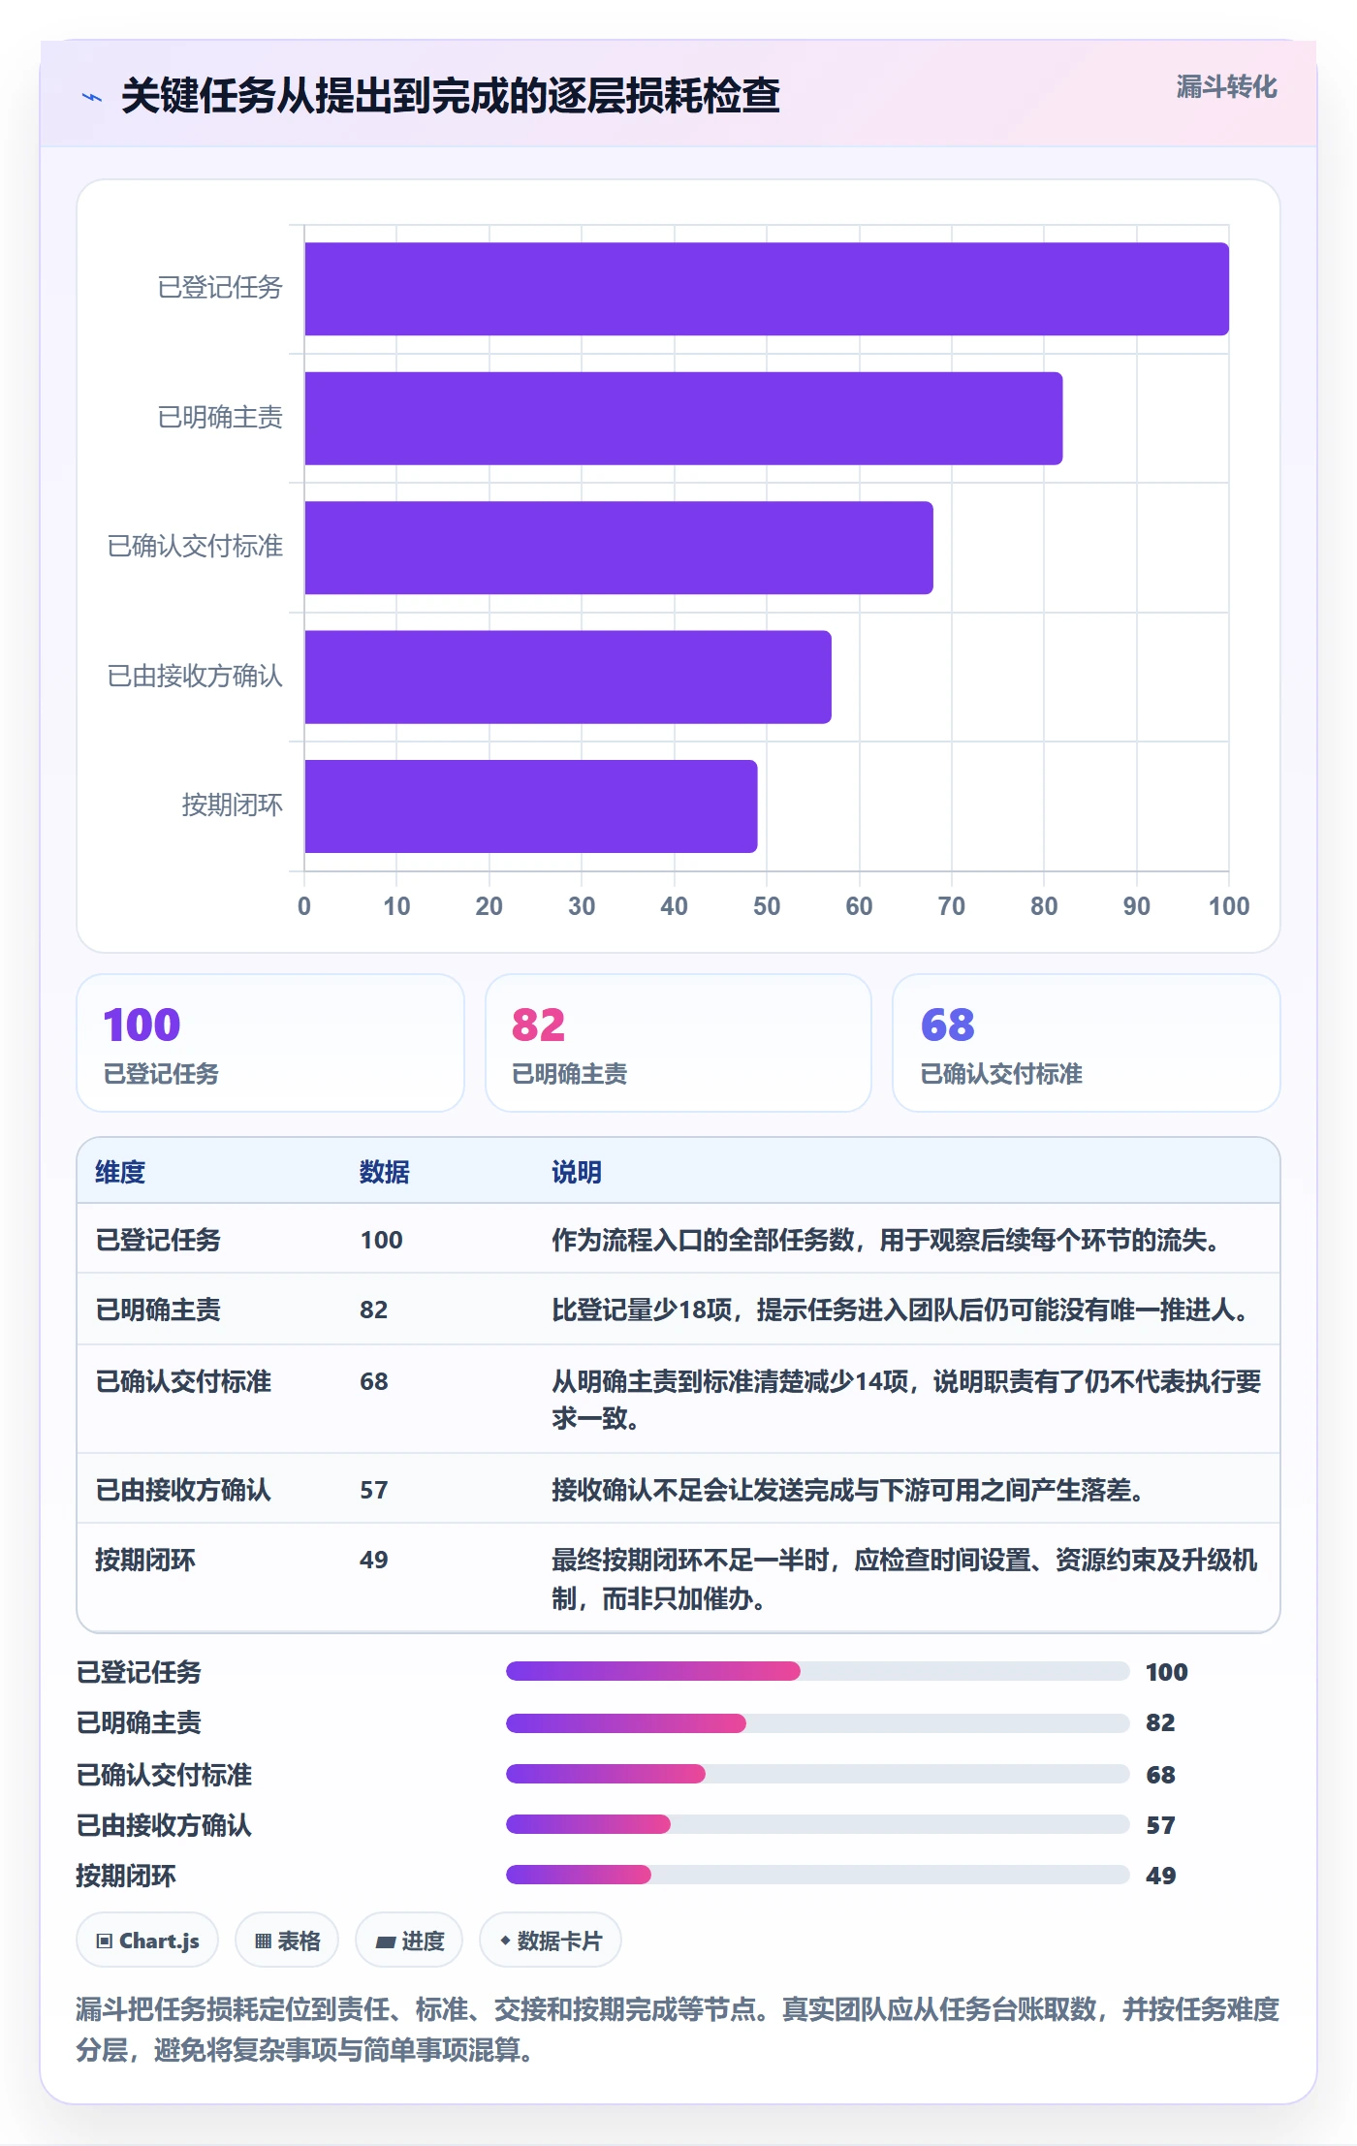Screen dimensions: 1357x2146
Task: Click the 已由接收方确认 bar in chart
Action: point(568,677)
